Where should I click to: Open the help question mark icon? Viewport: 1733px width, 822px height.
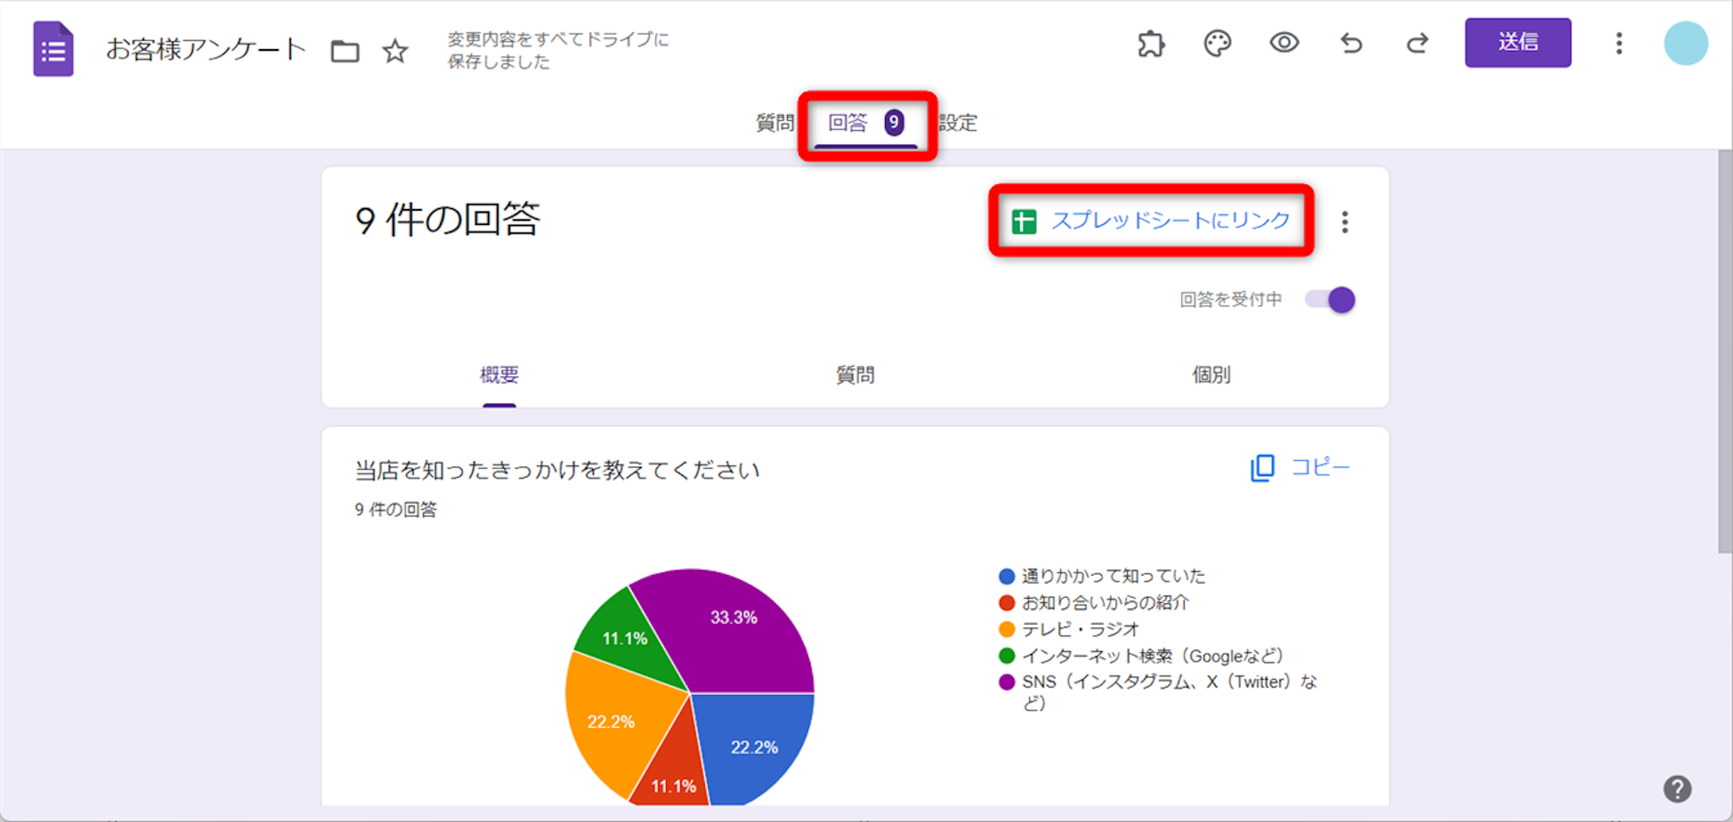click(x=1676, y=789)
